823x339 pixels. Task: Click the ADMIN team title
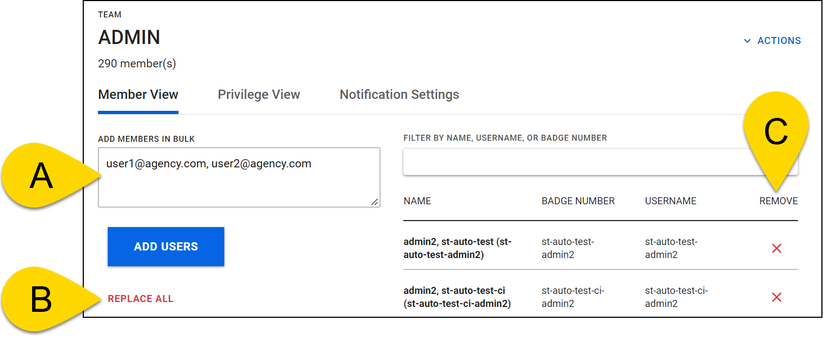(x=129, y=37)
